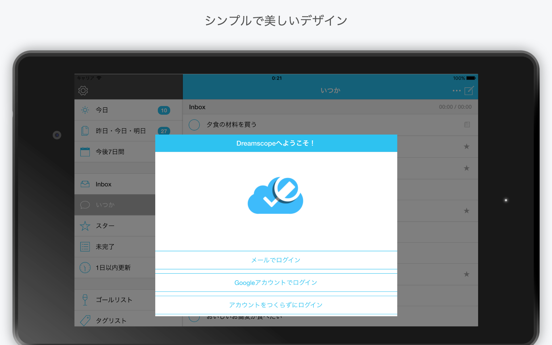Select 昨日・今日・明日 in the sidebar
This screenshot has width=552, height=345.
coord(129,131)
